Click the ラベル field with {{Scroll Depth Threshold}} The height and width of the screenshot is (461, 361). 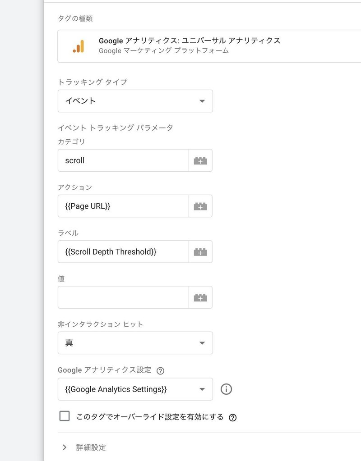click(122, 251)
